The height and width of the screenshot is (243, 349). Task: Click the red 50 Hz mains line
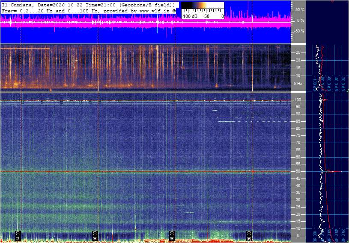[x=146, y=171]
